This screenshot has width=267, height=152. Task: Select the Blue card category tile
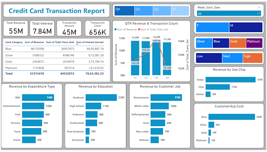[x=221, y=43]
